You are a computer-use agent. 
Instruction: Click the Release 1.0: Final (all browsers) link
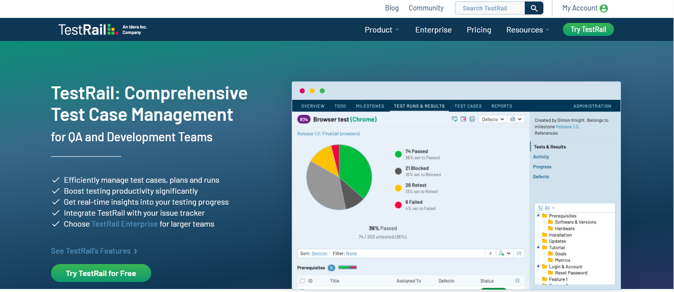[x=329, y=134]
